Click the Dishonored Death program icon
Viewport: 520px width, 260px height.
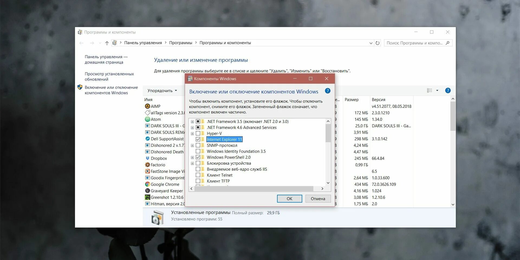tap(147, 152)
